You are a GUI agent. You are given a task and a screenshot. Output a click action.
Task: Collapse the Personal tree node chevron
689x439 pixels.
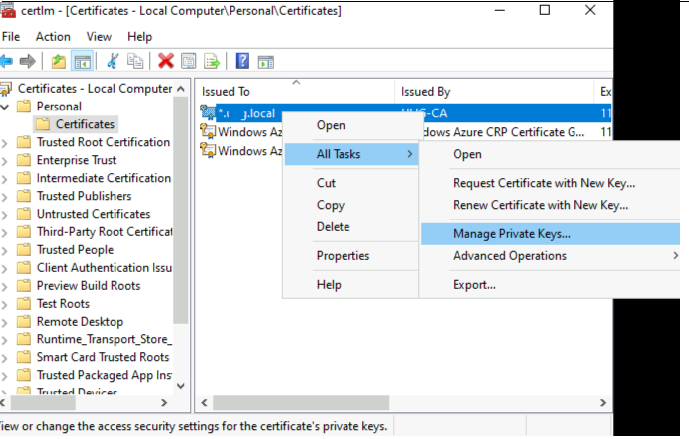click(5, 106)
